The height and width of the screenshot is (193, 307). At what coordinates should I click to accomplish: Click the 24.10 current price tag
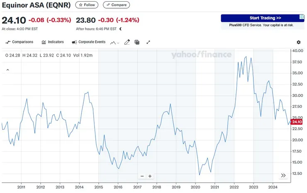[297, 122]
